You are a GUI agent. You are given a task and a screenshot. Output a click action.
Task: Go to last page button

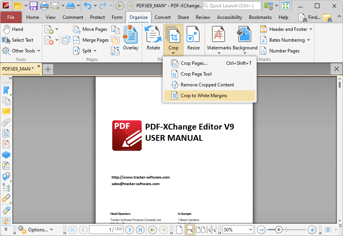140,230
